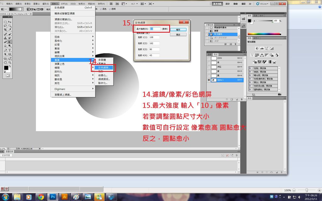Select the Gradient tool in toolbox
Screen dimensions: 322x201
point(10,42)
